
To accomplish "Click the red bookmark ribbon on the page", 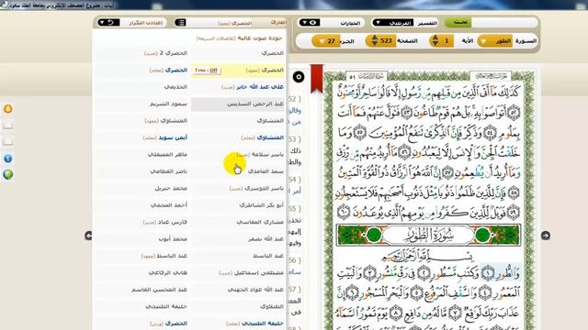I will [316, 79].
